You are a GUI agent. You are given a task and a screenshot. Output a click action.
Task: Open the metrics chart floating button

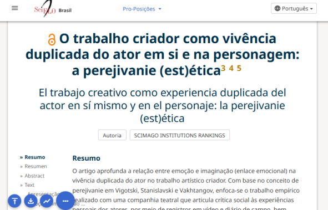tap(47, 201)
